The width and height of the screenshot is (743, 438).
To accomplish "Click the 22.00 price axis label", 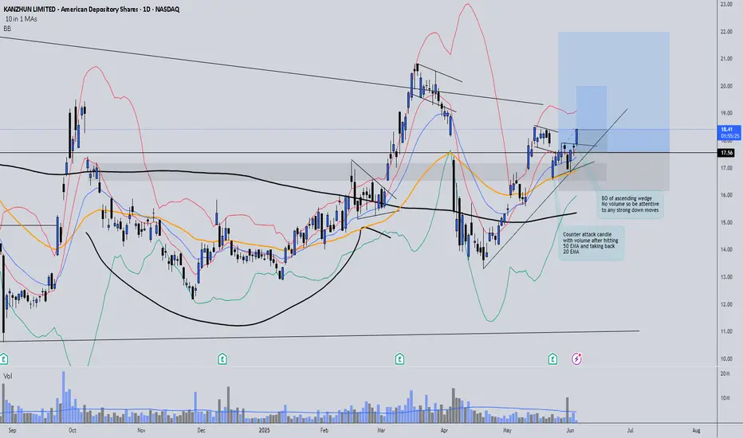I will coord(726,32).
